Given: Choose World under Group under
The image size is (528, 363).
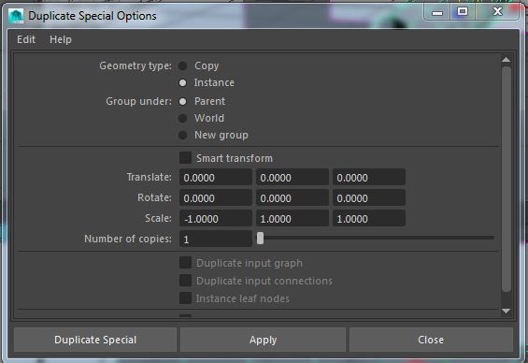Looking at the screenshot, I should [x=182, y=118].
